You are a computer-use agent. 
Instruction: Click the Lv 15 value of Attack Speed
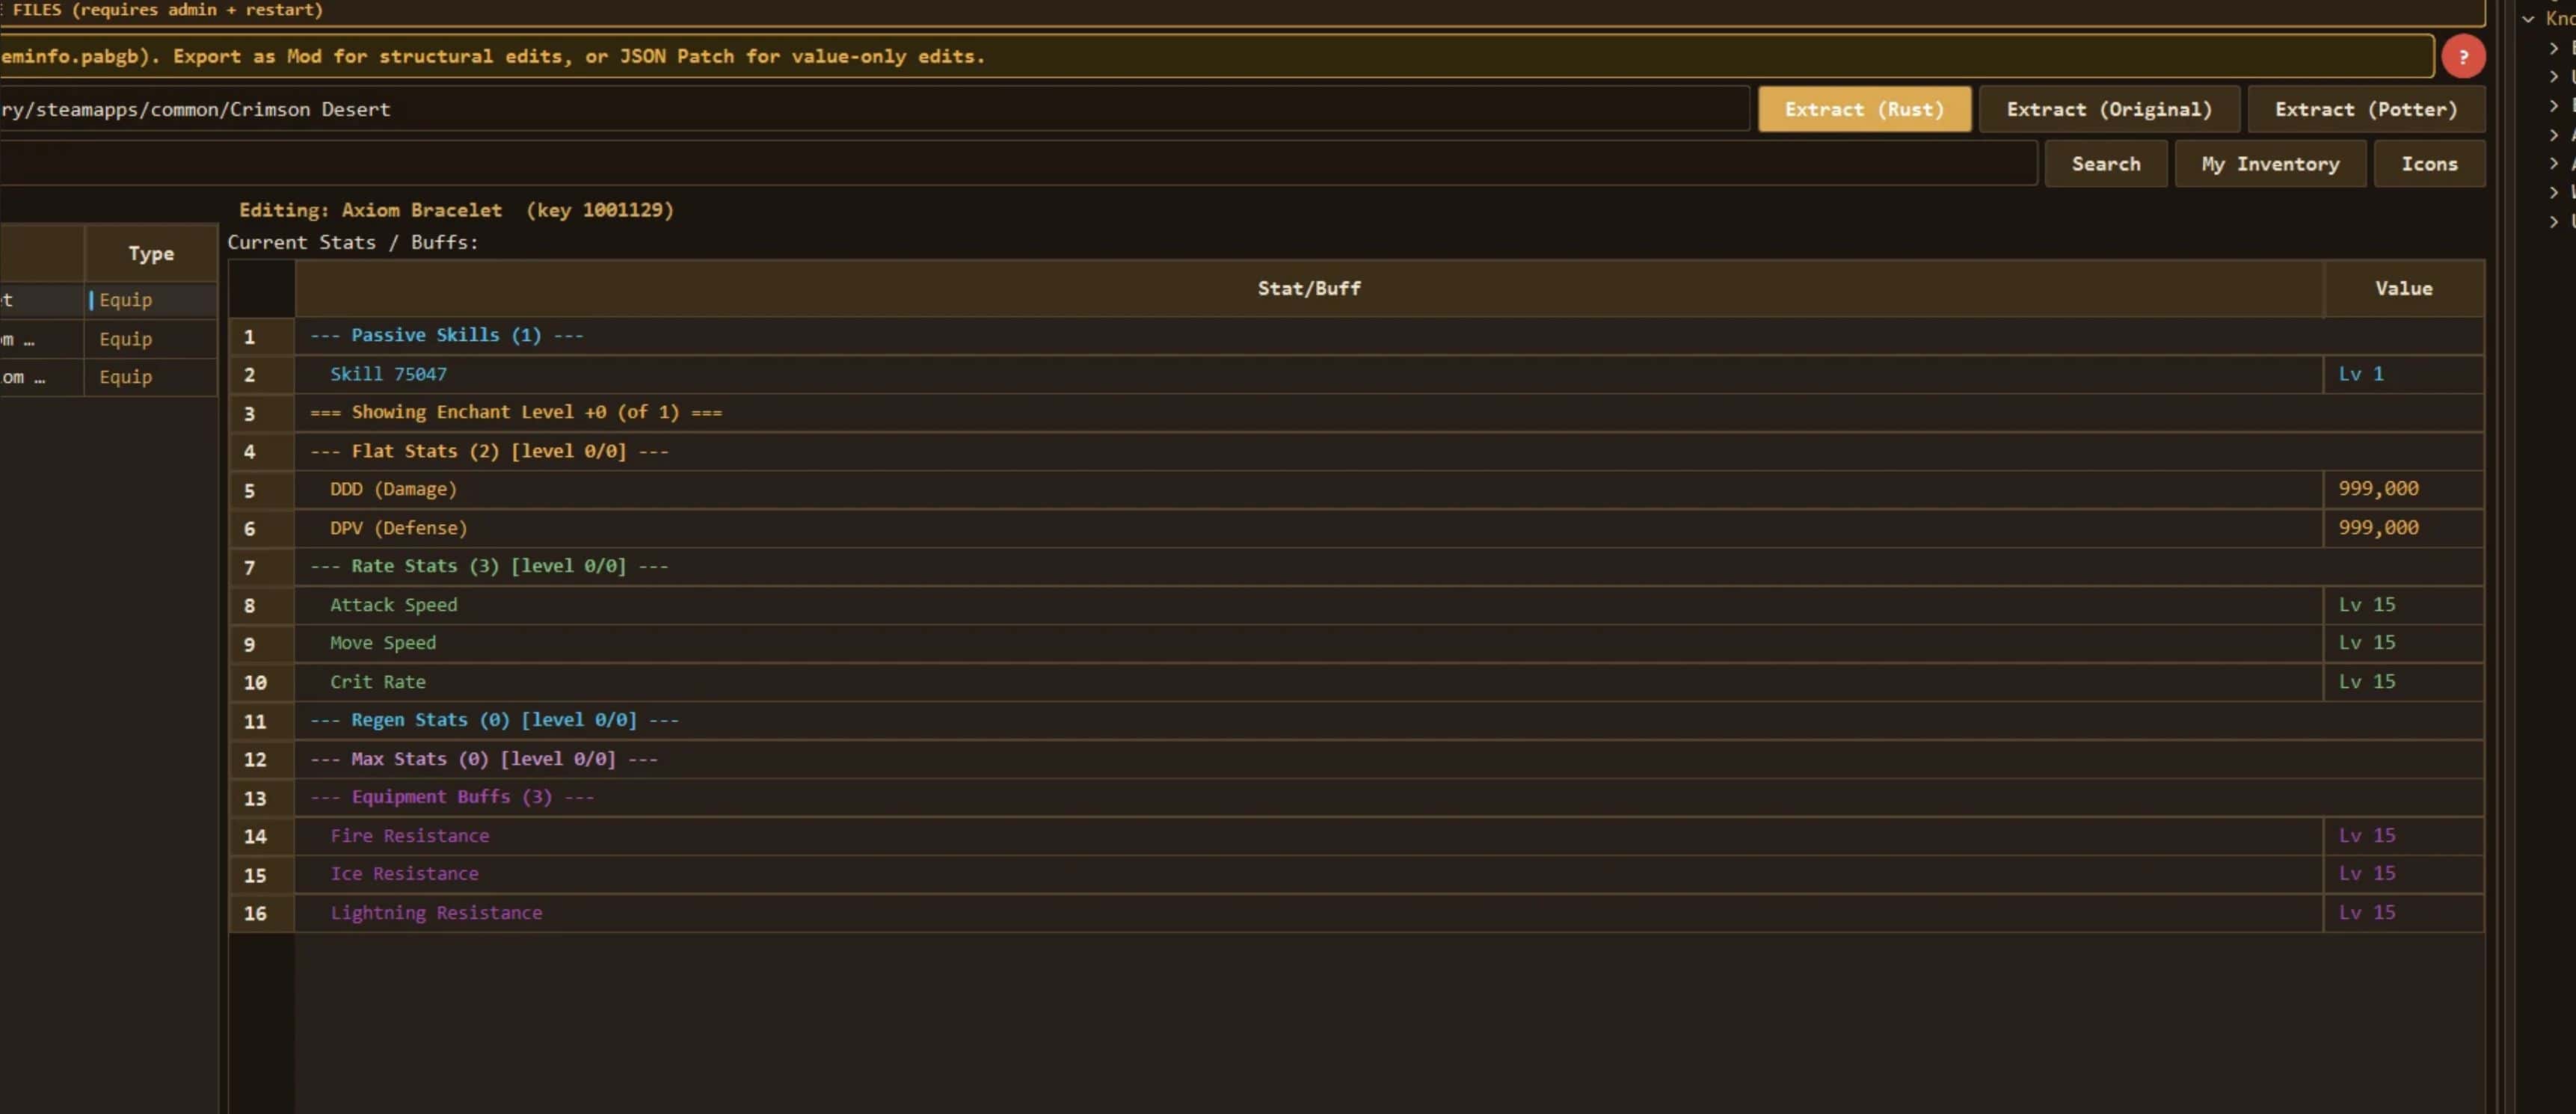(2366, 605)
